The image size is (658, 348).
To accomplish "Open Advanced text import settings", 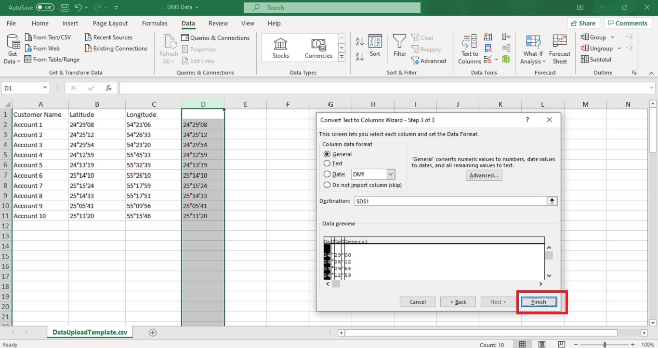I will tap(484, 175).
